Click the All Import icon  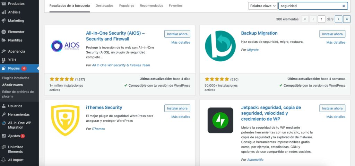tap(3, 160)
